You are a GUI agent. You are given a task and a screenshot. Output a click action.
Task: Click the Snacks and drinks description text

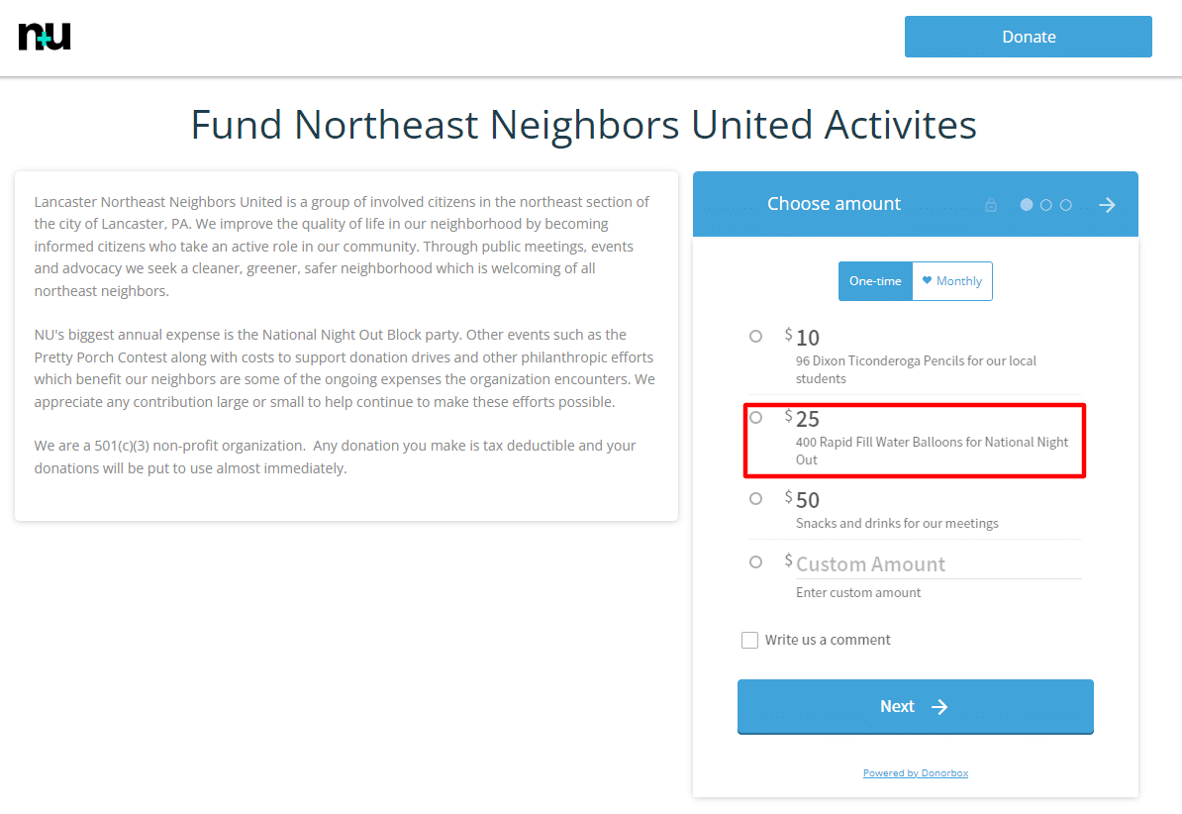pos(897,523)
